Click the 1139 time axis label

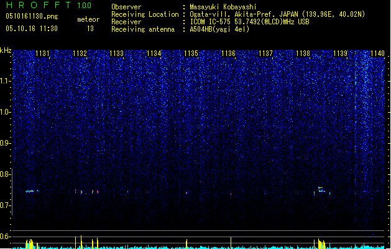[x=340, y=54]
